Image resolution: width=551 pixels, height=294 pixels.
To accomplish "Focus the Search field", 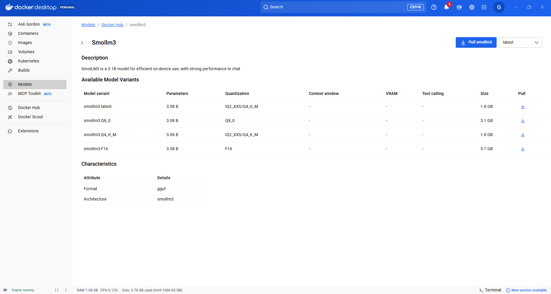I will 343,7.
